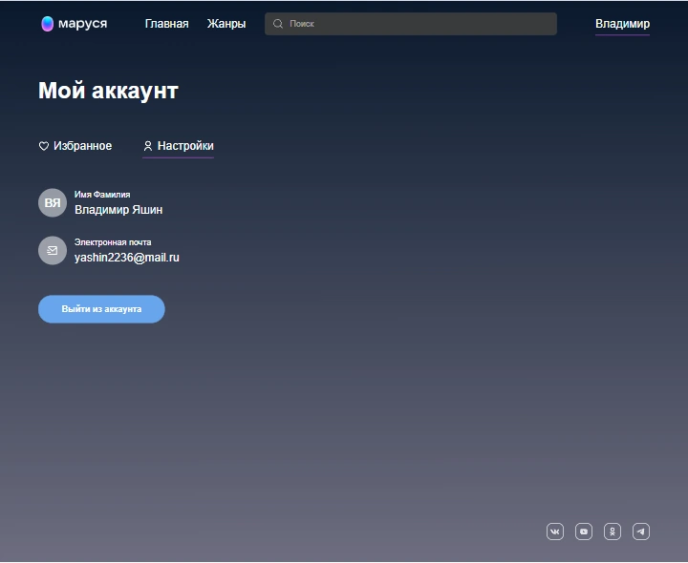688x563 pixels.
Task: Click the Имя Фамилия label
Action: (102, 195)
